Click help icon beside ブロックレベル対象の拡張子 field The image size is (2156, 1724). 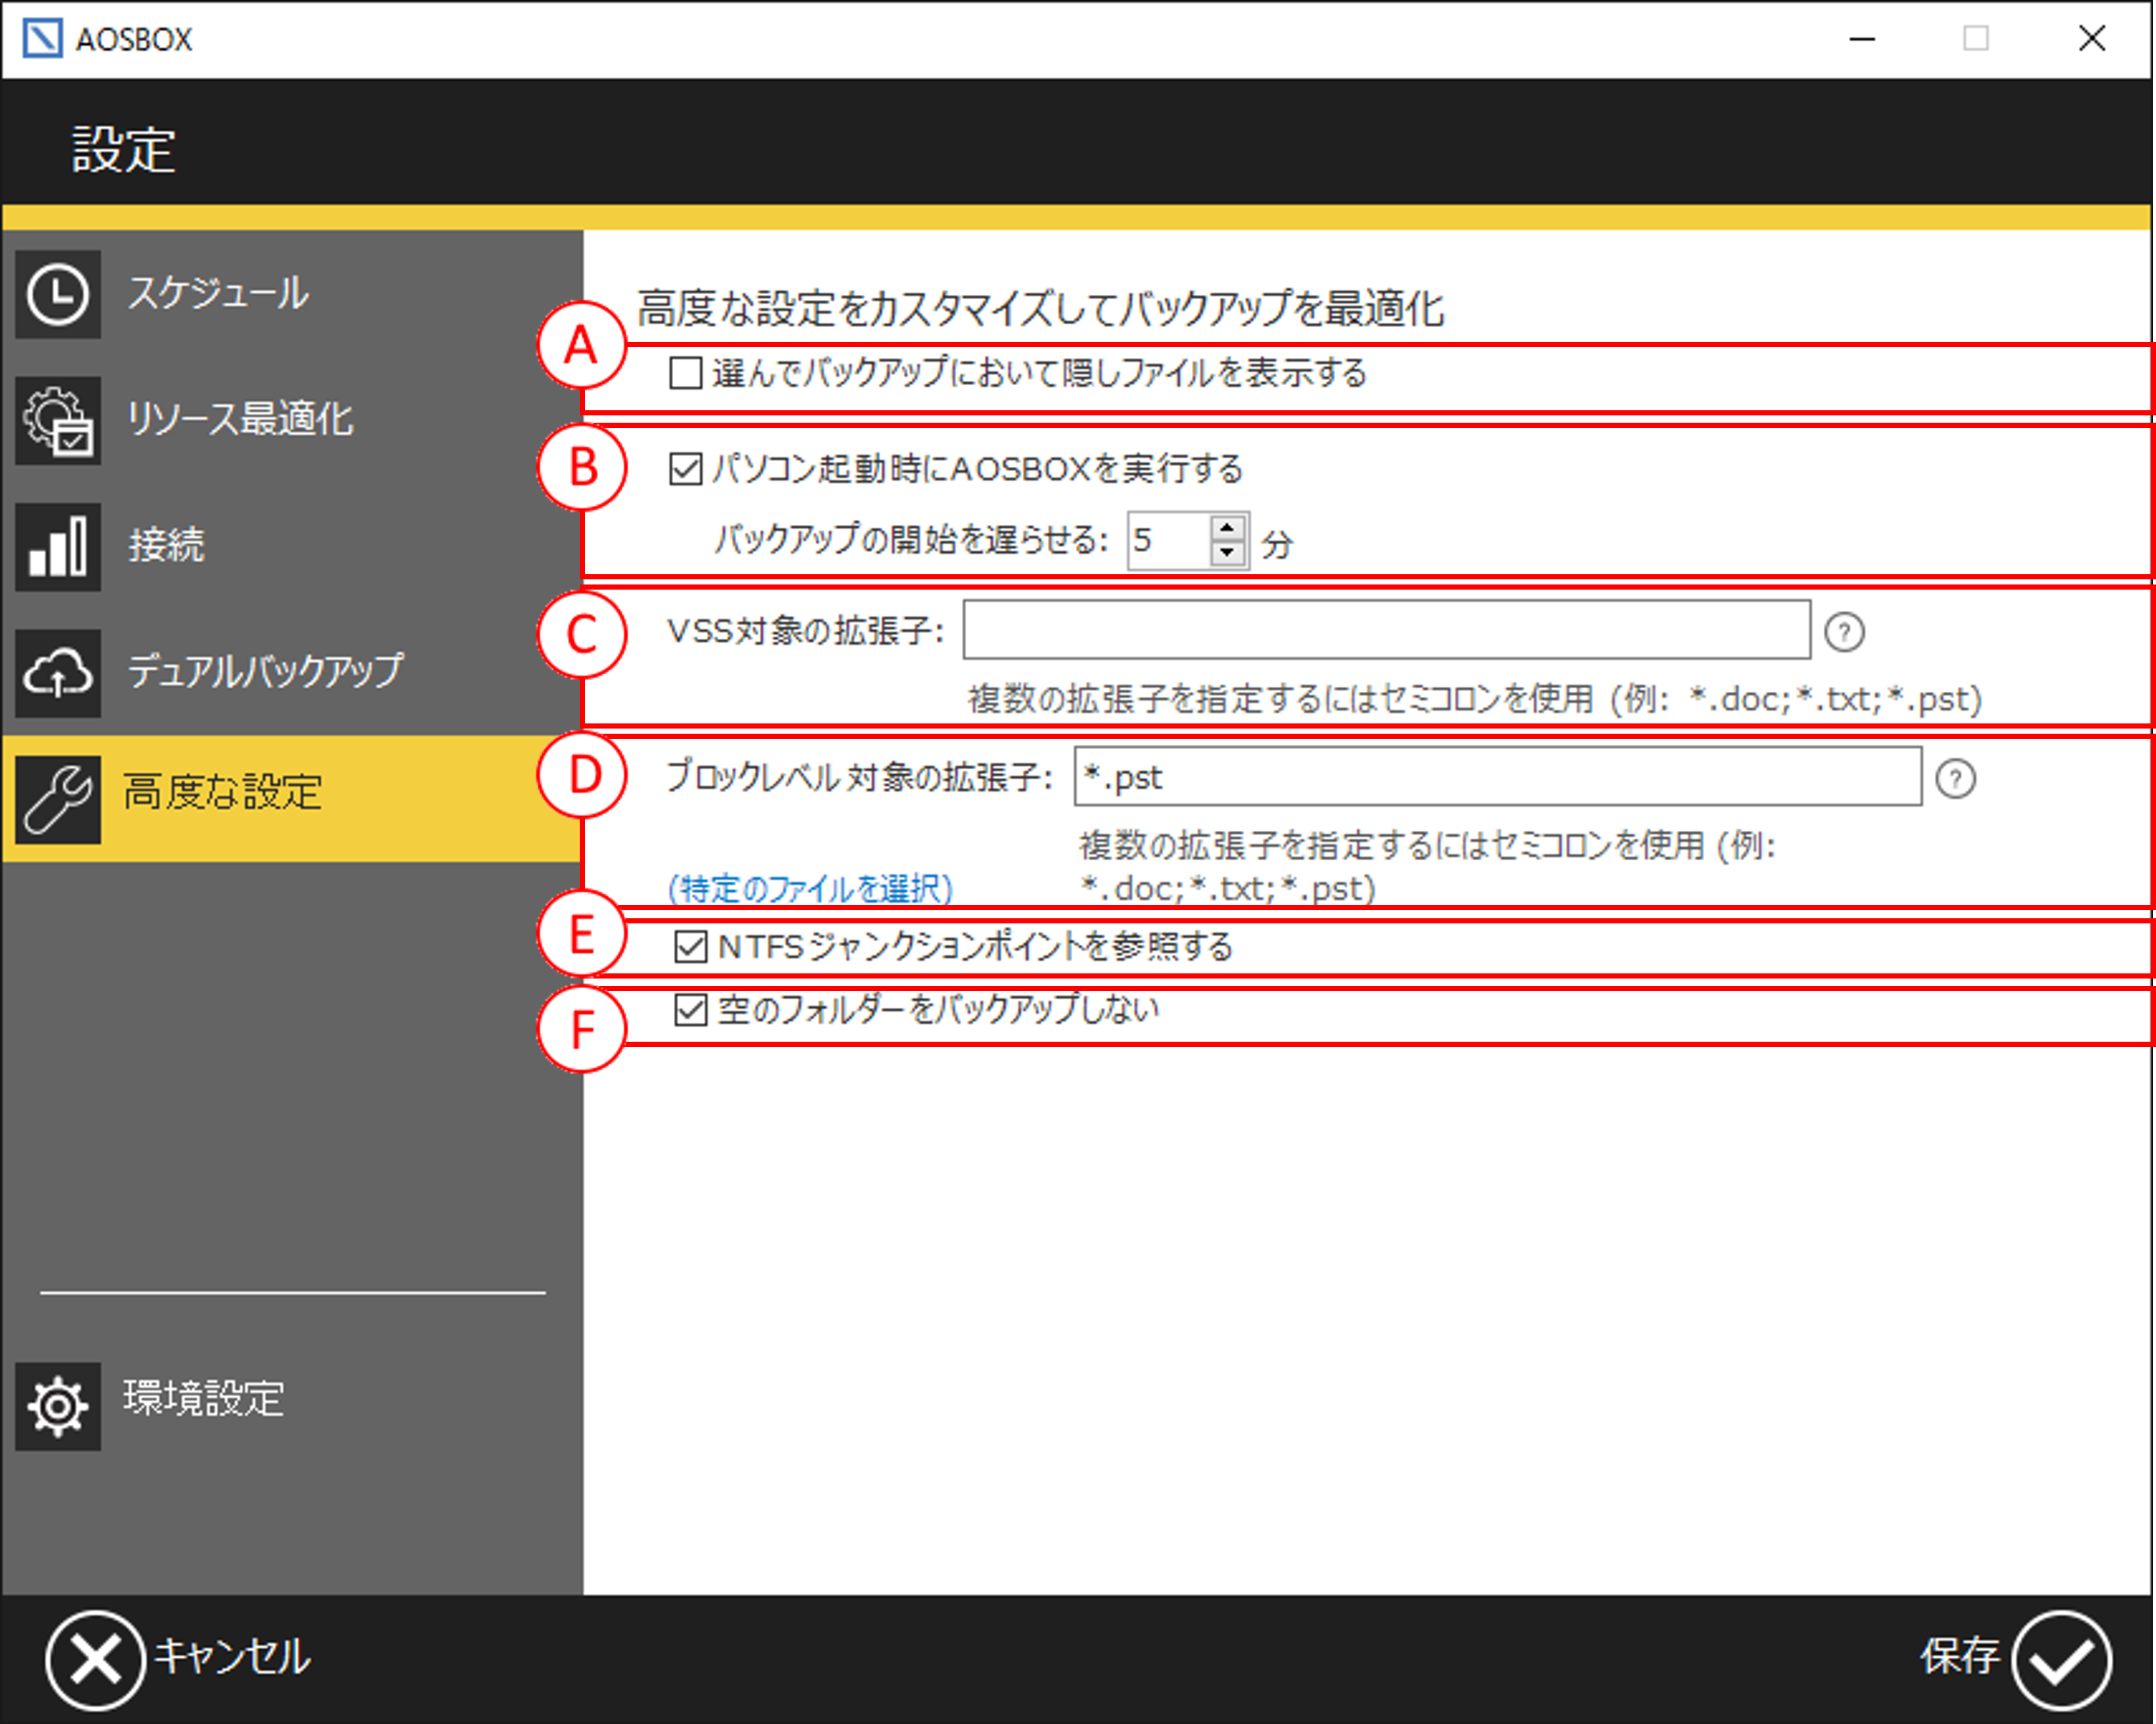(x=1955, y=779)
